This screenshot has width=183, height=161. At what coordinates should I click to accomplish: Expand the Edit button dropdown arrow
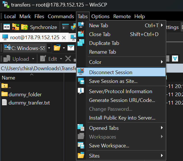click(x=61, y=59)
